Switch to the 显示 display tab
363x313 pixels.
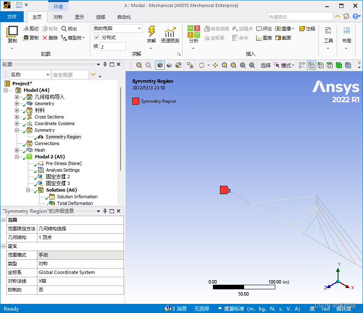tap(79, 17)
